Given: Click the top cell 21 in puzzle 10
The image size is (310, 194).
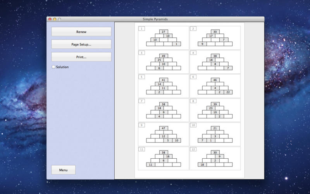Looking at the screenshot, I should pyautogui.click(x=215, y=128).
